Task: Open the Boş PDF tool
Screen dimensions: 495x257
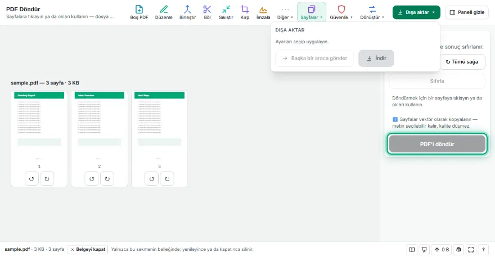Action: (x=139, y=12)
